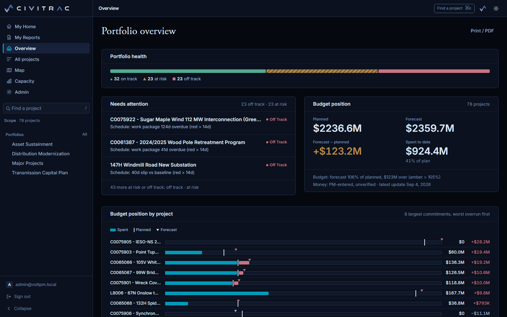Click the red off track segment of health bar
The height and width of the screenshot is (317, 507).
click(434, 71)
